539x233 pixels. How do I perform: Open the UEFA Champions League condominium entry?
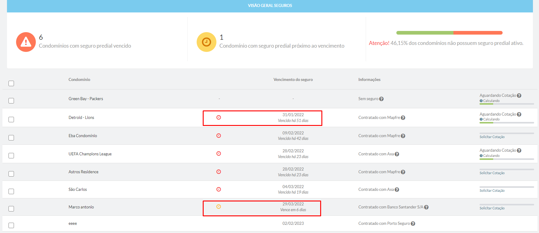pyautogui.click(x=90, y=154)
